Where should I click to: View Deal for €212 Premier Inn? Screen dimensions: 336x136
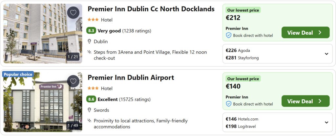pos(305,32)
